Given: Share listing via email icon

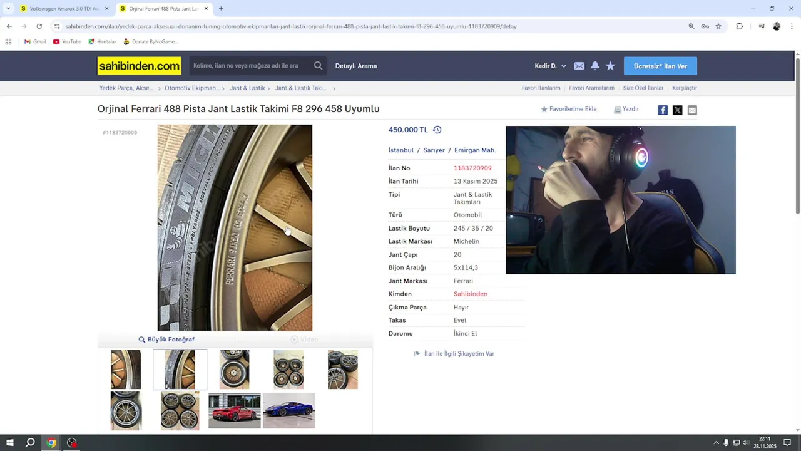Looking at the screenshot, I should click(x=692, y=110).
